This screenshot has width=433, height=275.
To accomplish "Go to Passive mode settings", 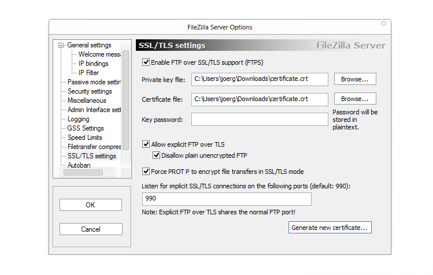I will (94, 82).
